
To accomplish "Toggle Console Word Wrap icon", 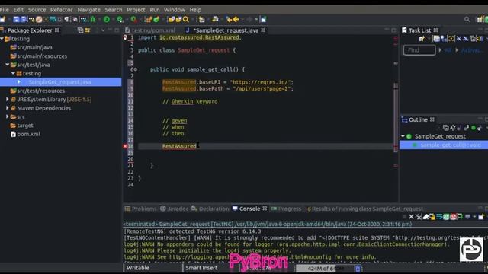I will (439, 217).
